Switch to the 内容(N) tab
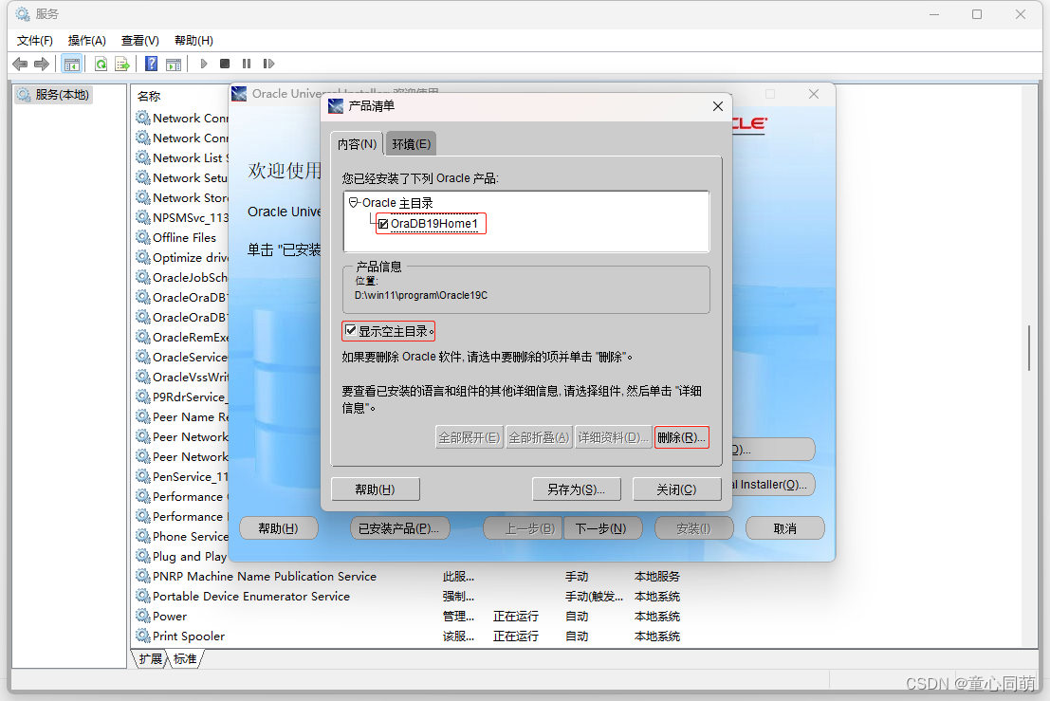Screen dimensions: 1050x701 pos(357,144)
